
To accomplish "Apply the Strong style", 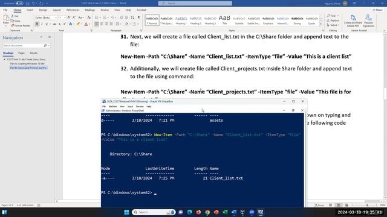I will pos(297,20).
